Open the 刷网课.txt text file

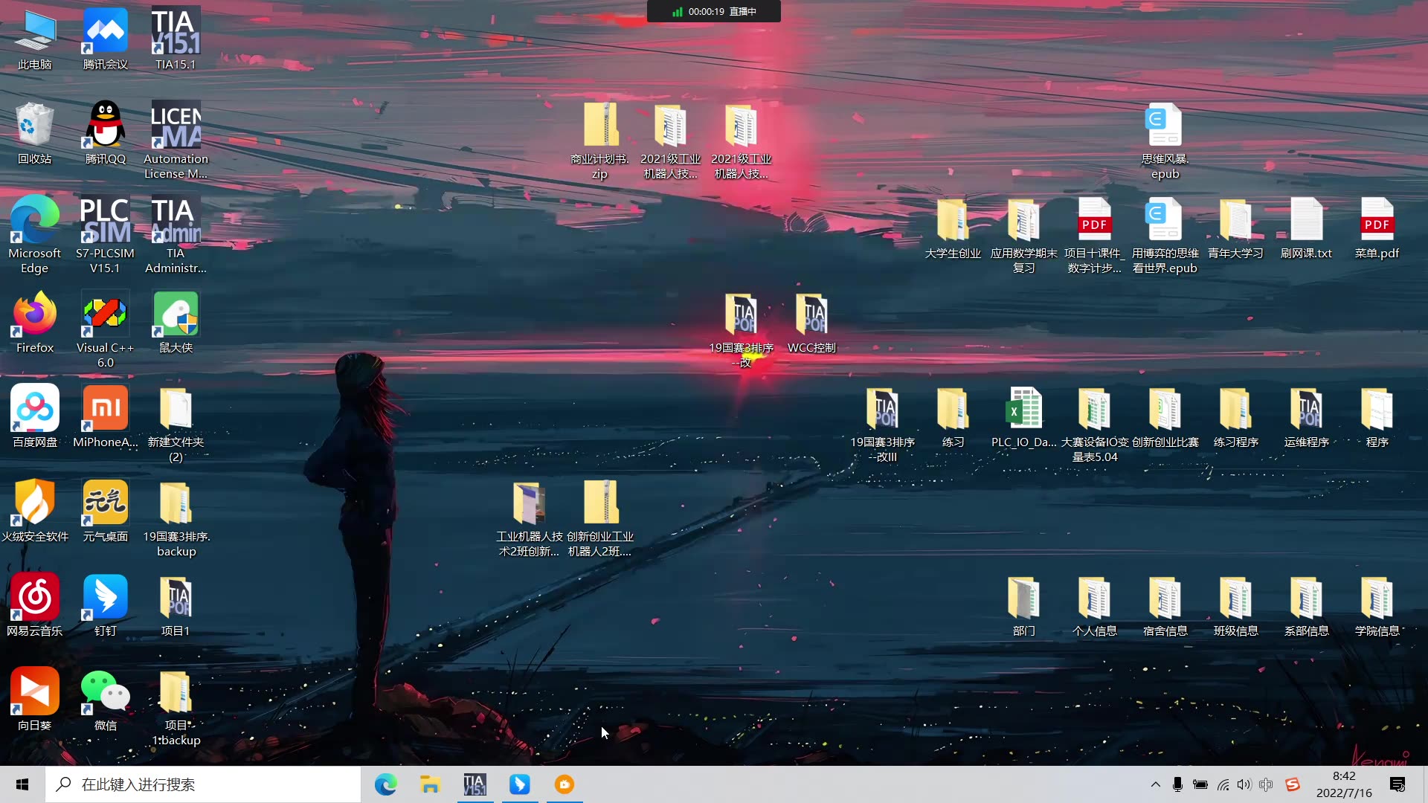tap(1306, 228)
